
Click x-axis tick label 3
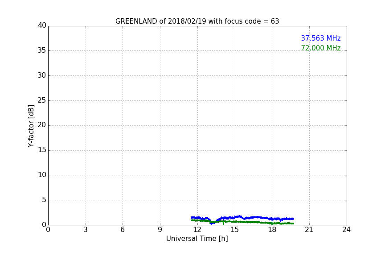86,230
